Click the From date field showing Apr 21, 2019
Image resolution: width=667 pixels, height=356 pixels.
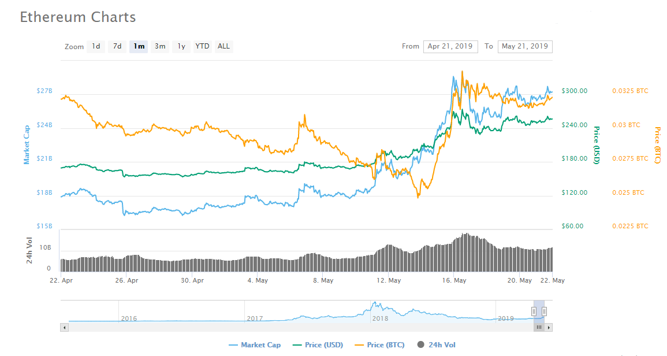tap(450, 46)
